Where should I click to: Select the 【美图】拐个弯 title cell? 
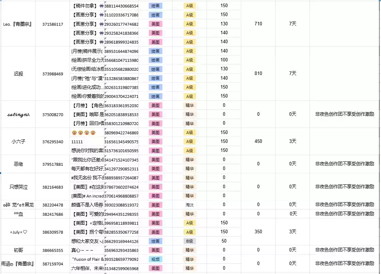tap(87, 232)
